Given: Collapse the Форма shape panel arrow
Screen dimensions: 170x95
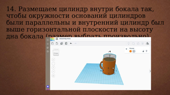Looking at the screenshot, I should (x=126, y=49).
